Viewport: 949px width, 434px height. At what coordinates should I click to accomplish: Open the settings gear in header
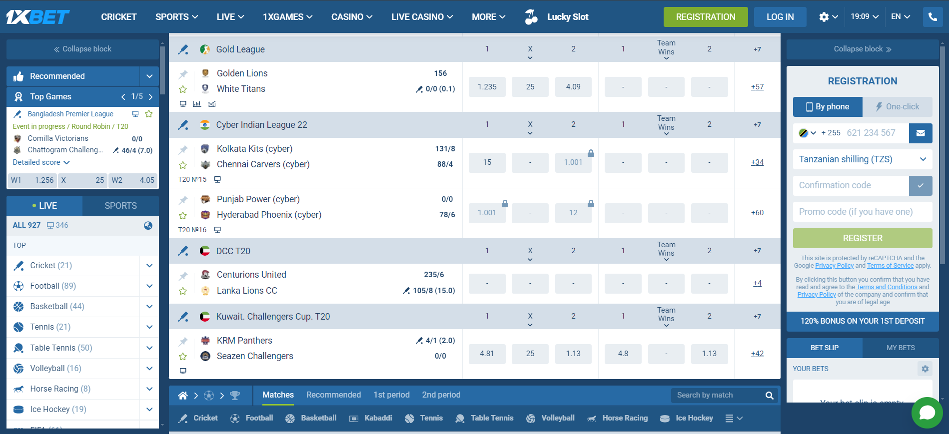tap(824, 17)
